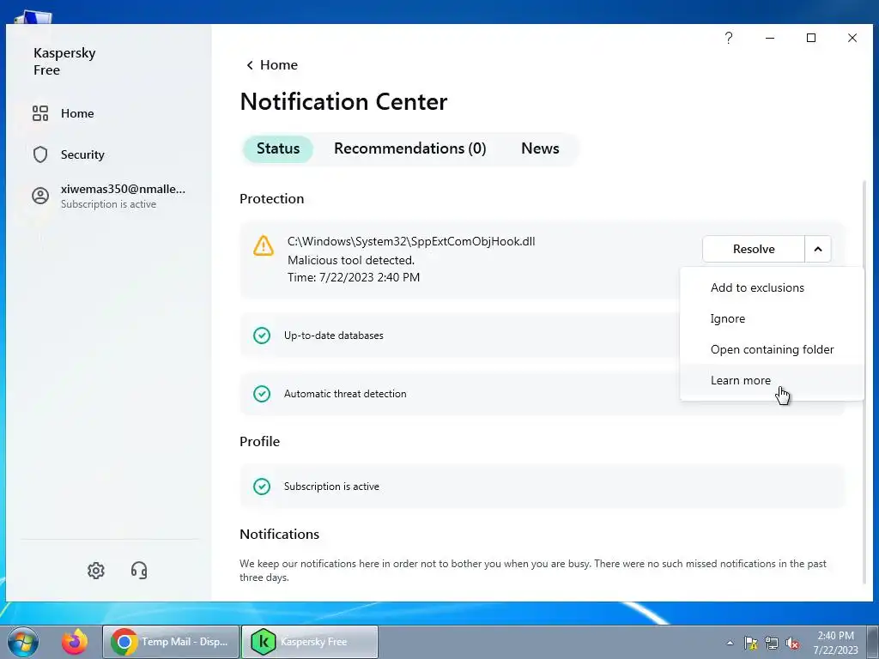Click the green check beside Up-to-date databases
The width and height of the screenshot is (879, 659).
[x=262, y=336]
